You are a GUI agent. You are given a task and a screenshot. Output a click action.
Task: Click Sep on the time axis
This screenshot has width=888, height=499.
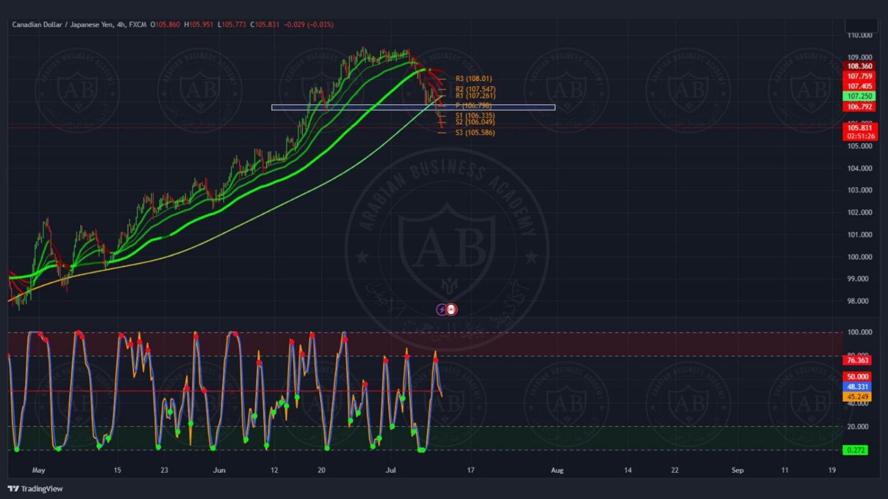tap(738, 471)
